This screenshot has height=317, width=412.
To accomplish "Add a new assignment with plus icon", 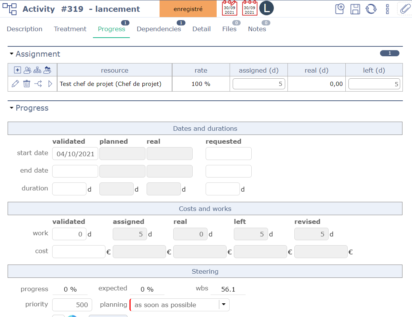I will (x=17, y=70).
